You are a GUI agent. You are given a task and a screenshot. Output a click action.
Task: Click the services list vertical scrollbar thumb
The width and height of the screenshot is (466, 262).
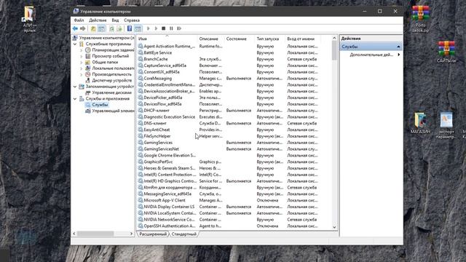334,50
